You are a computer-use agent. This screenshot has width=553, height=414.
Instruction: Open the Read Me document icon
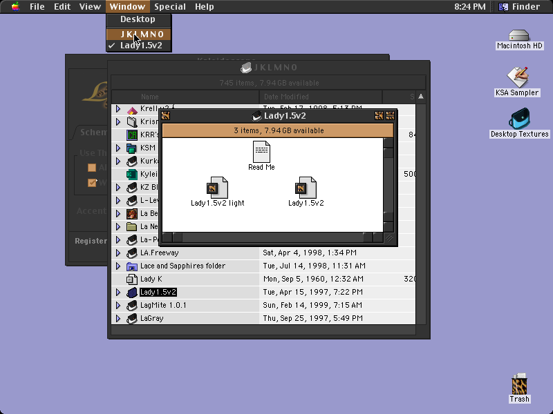261,152
